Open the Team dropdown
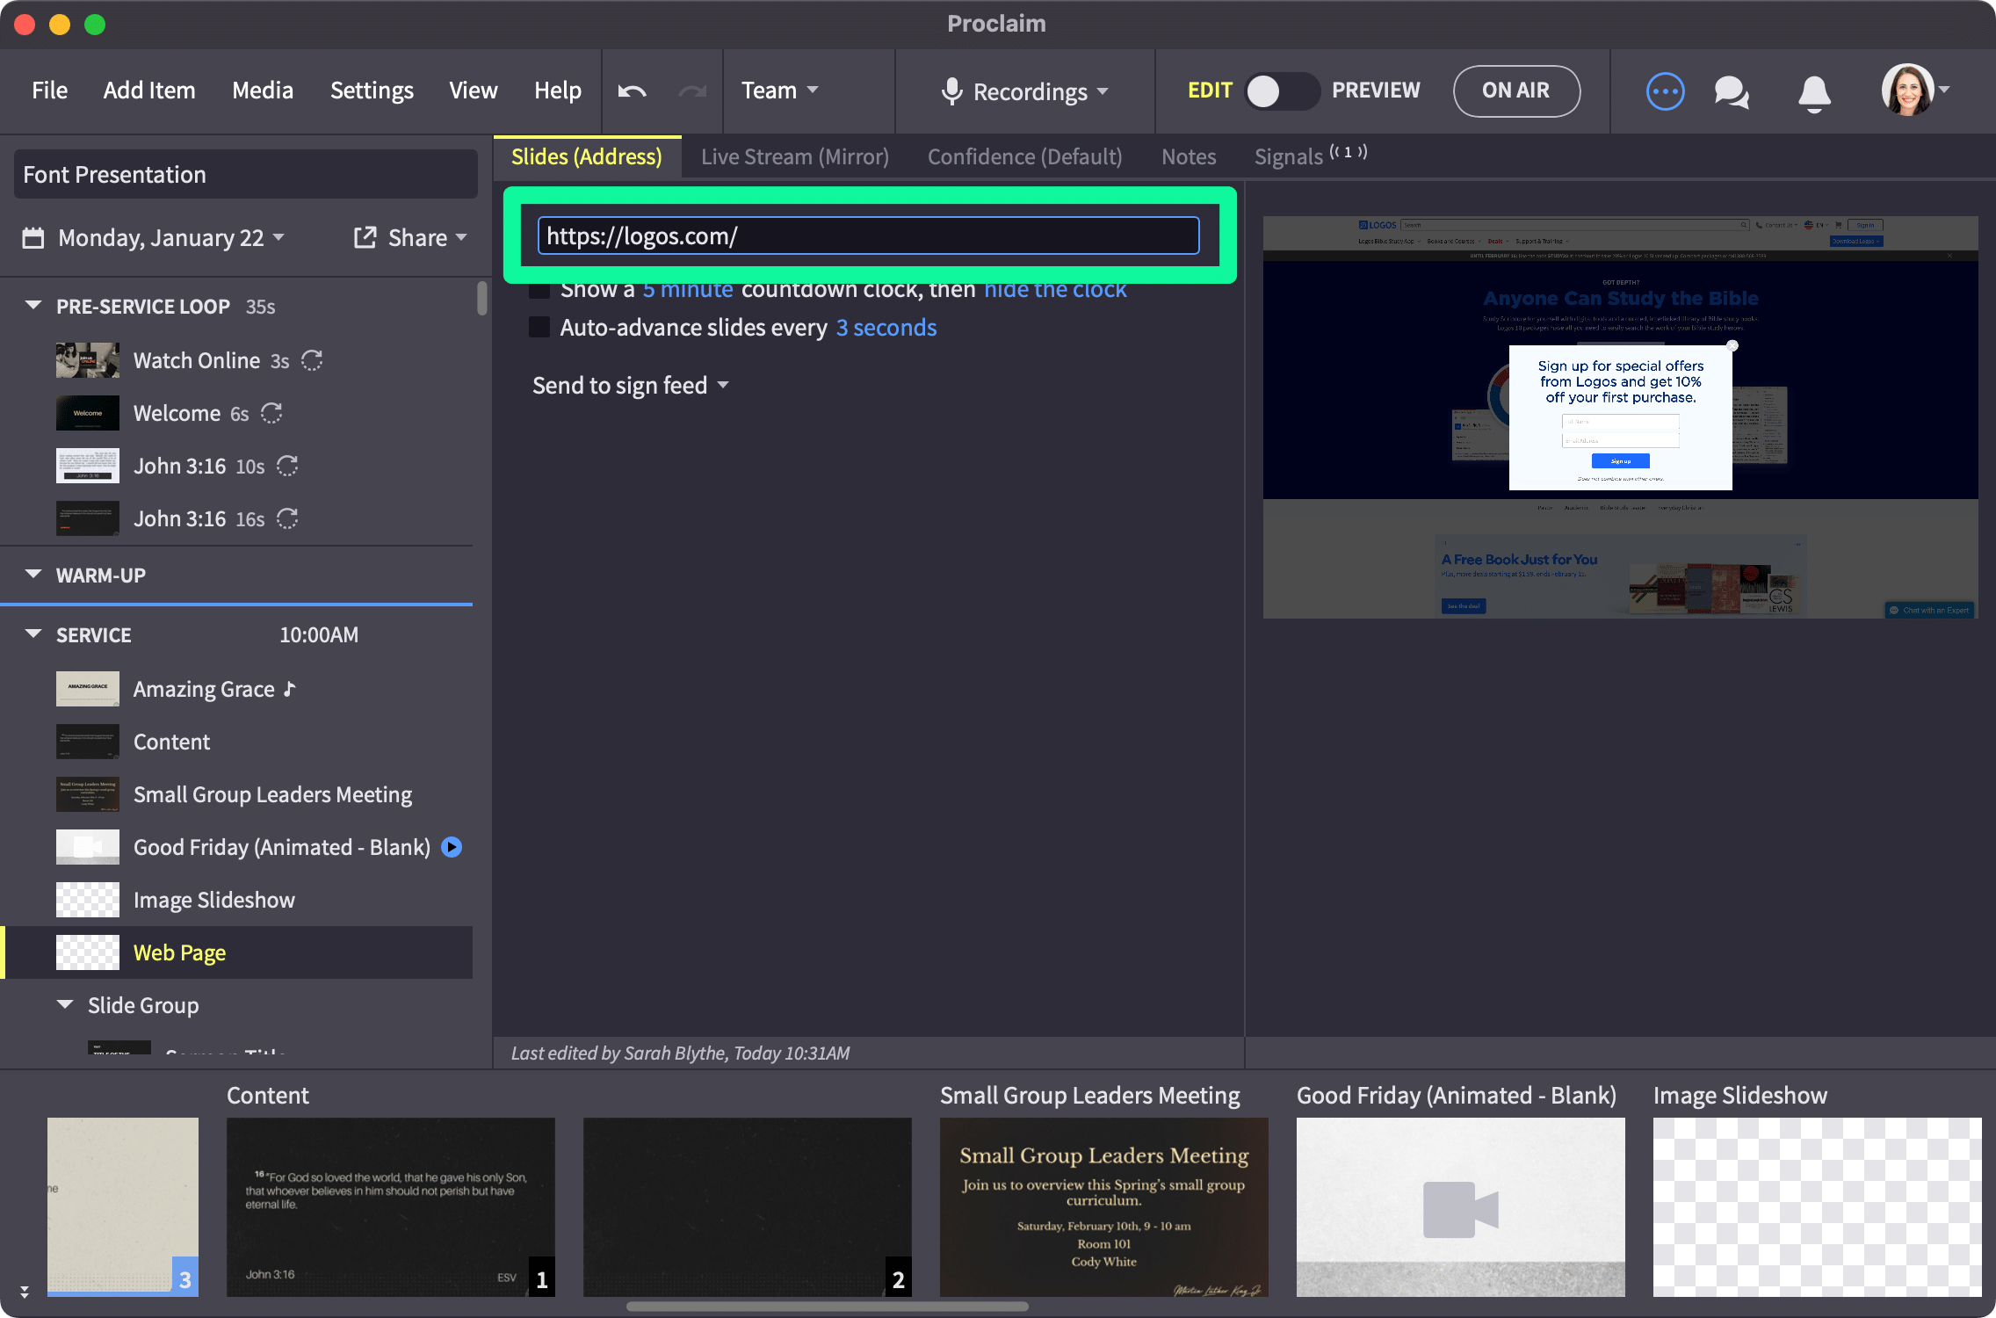 click(x=780, y=91)
